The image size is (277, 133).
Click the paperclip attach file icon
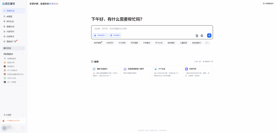197,35
